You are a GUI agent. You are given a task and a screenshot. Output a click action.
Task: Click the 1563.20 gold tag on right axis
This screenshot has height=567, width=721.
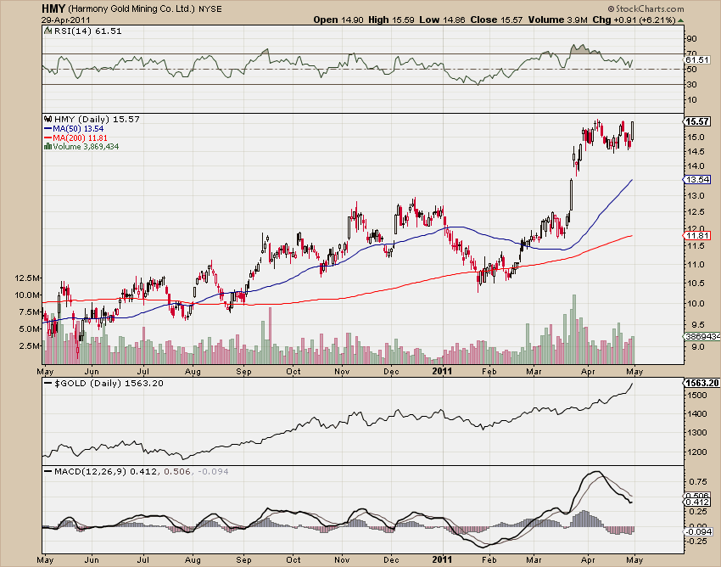point(701,383)
